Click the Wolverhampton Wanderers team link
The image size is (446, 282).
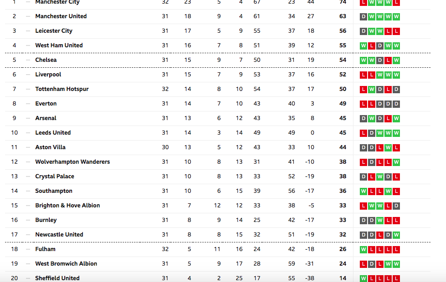[x=73, y=162]
